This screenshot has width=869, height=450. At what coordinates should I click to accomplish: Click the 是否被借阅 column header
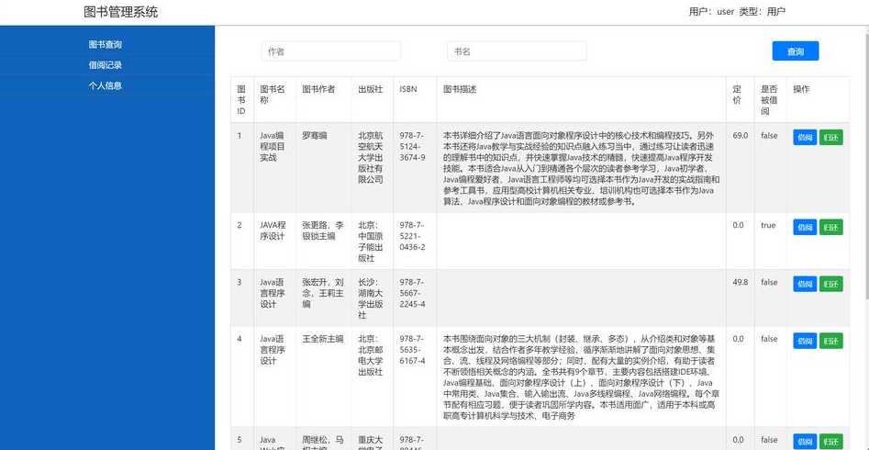coord(769,100)
